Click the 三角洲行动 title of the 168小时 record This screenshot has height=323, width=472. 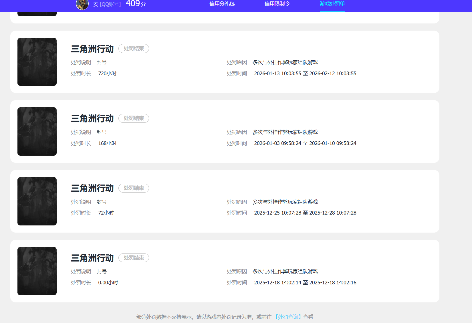(92, 118)
